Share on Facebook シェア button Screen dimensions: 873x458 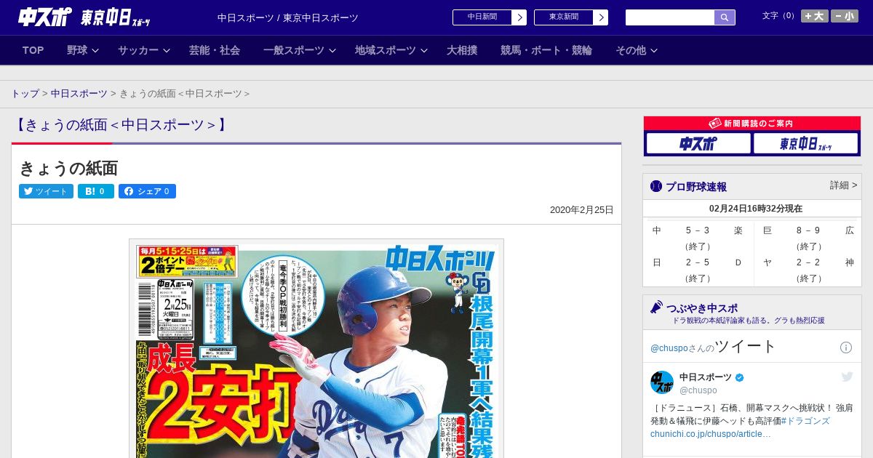tap(147, 191)
